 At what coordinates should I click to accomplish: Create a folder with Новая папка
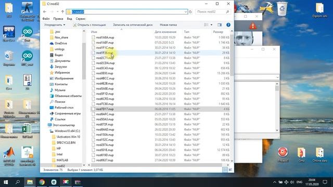point(168,25)
